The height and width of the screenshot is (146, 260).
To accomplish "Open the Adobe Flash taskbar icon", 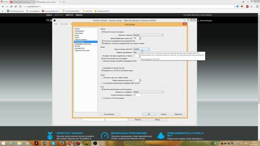I will [x=36, y=143].
